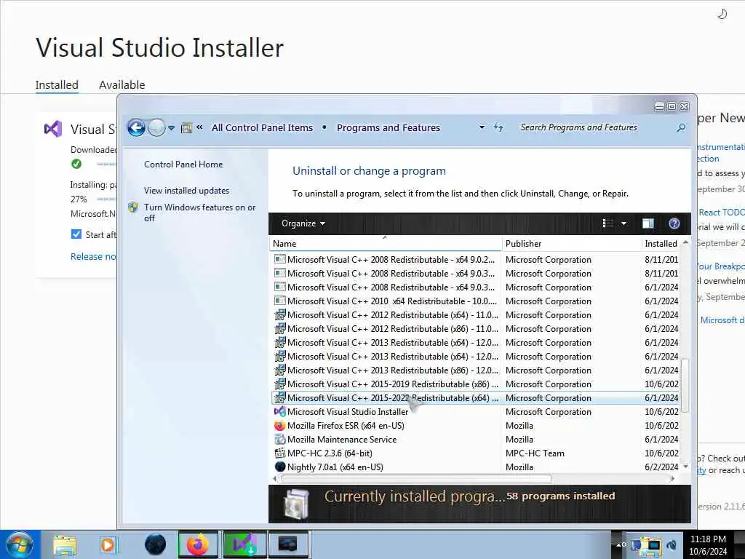Screen dimensions: 745x559
Task: Select Mozilla Maintenance Service row
Action: point(476,439)
